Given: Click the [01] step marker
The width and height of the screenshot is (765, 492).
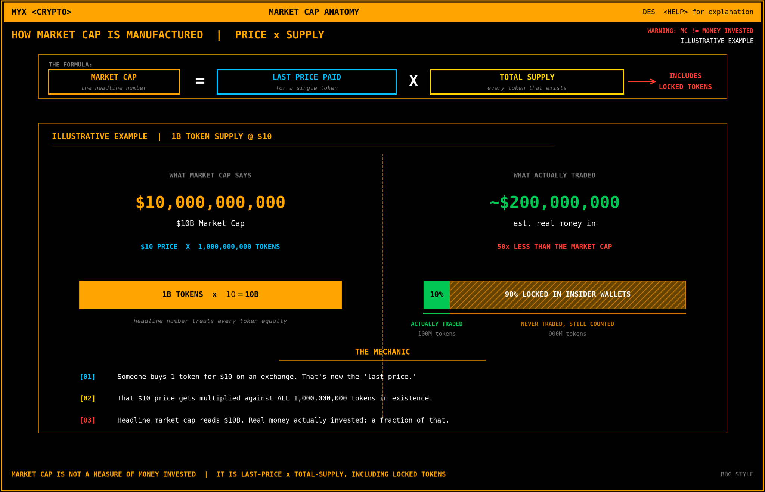Looking at the screenshot, I should click(87, 377).
